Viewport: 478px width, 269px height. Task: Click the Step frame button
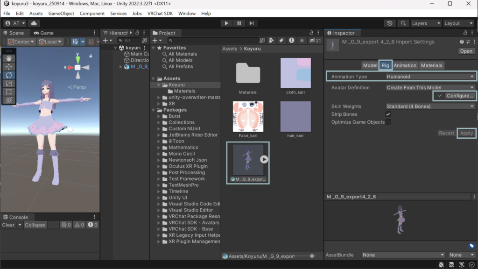pyautogui.click(x=252, y=23)
